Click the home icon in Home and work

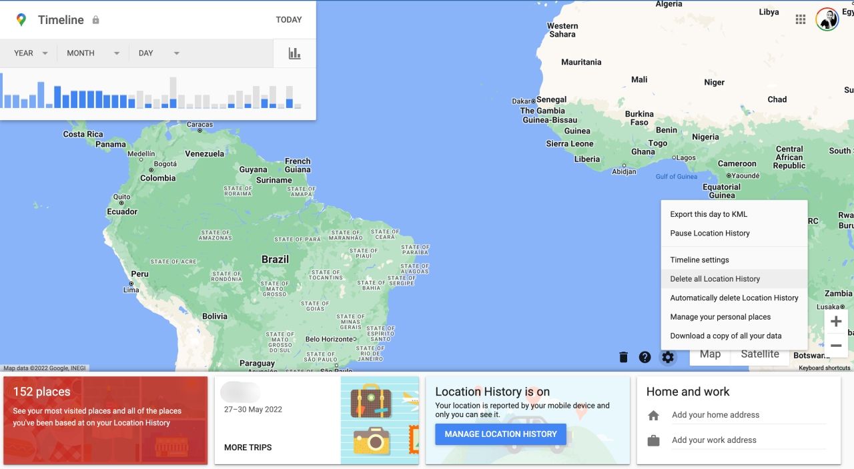(653, 415)
